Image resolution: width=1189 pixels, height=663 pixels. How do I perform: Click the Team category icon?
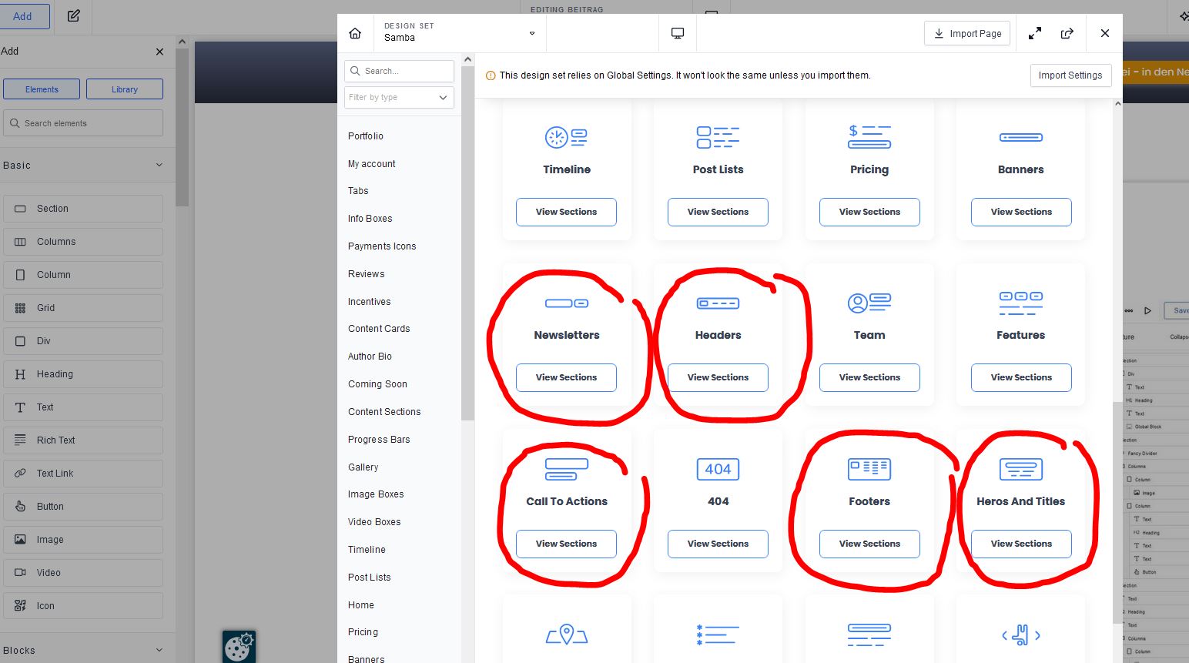[869, 303]
